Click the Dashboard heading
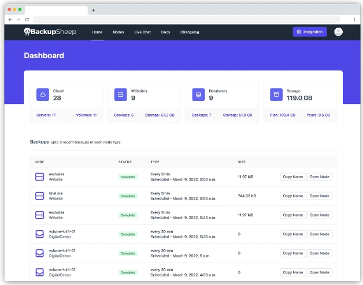 (x=44, y=56)
